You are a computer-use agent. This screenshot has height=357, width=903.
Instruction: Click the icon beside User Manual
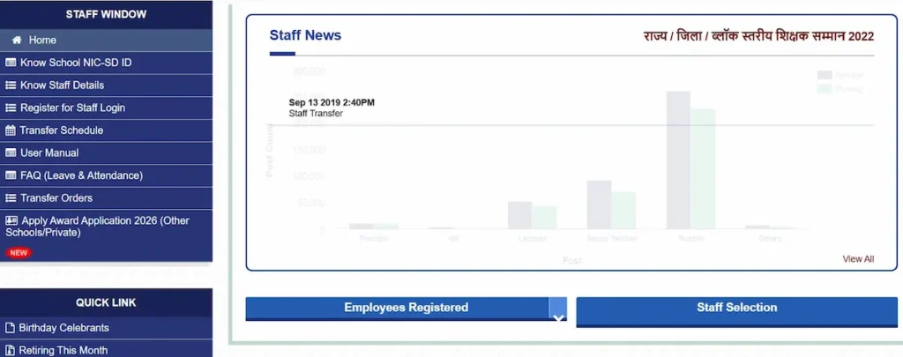click(11, 152)
